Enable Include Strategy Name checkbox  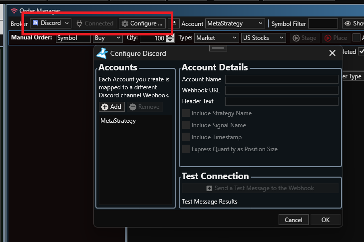coord(186,113)
